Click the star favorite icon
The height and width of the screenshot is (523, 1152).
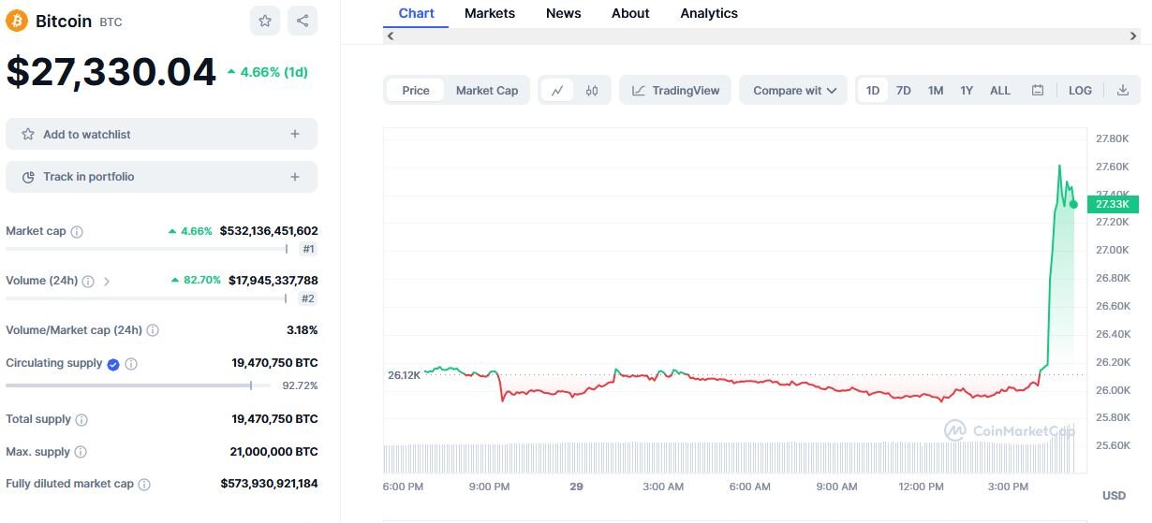[x=265, y=21]
